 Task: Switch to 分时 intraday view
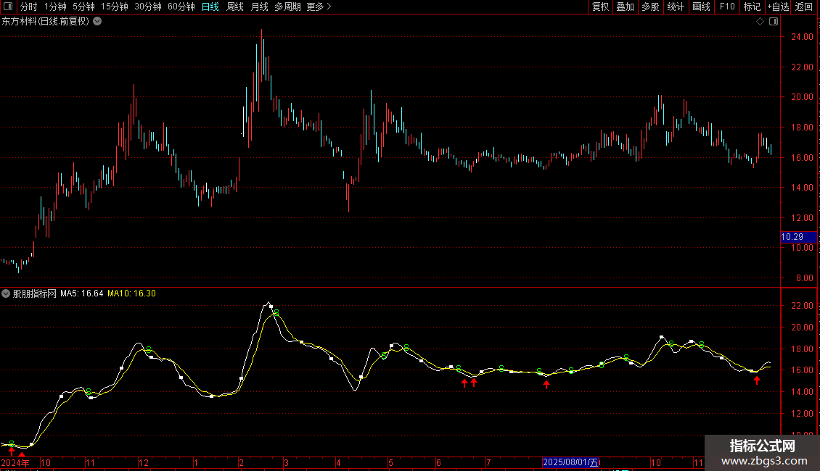coord(29,7)
